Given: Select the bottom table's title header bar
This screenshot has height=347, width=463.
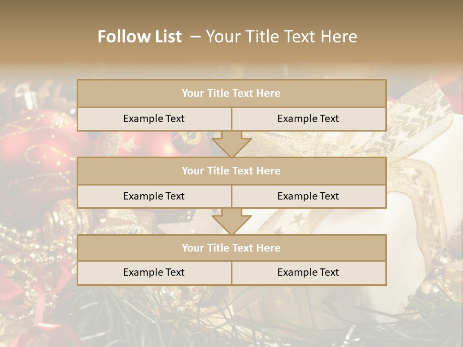Looking at the screenshot, I should pyautogui.click(x=231, y=248).
